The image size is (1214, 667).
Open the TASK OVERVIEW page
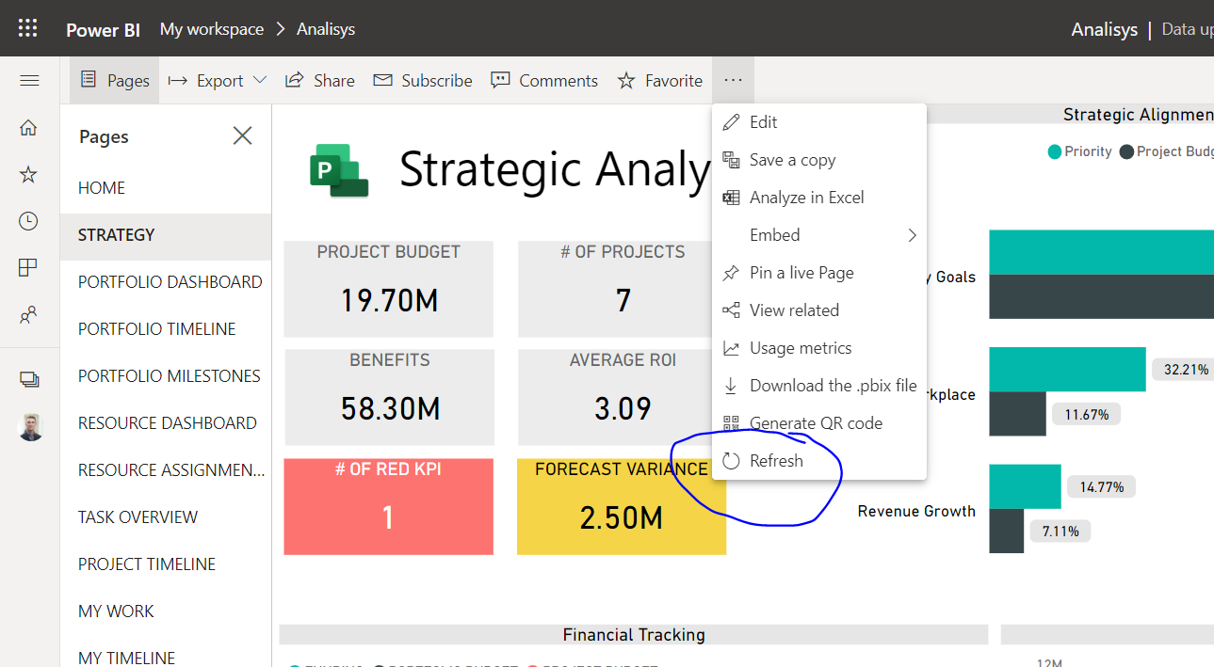tap(166, 517)
